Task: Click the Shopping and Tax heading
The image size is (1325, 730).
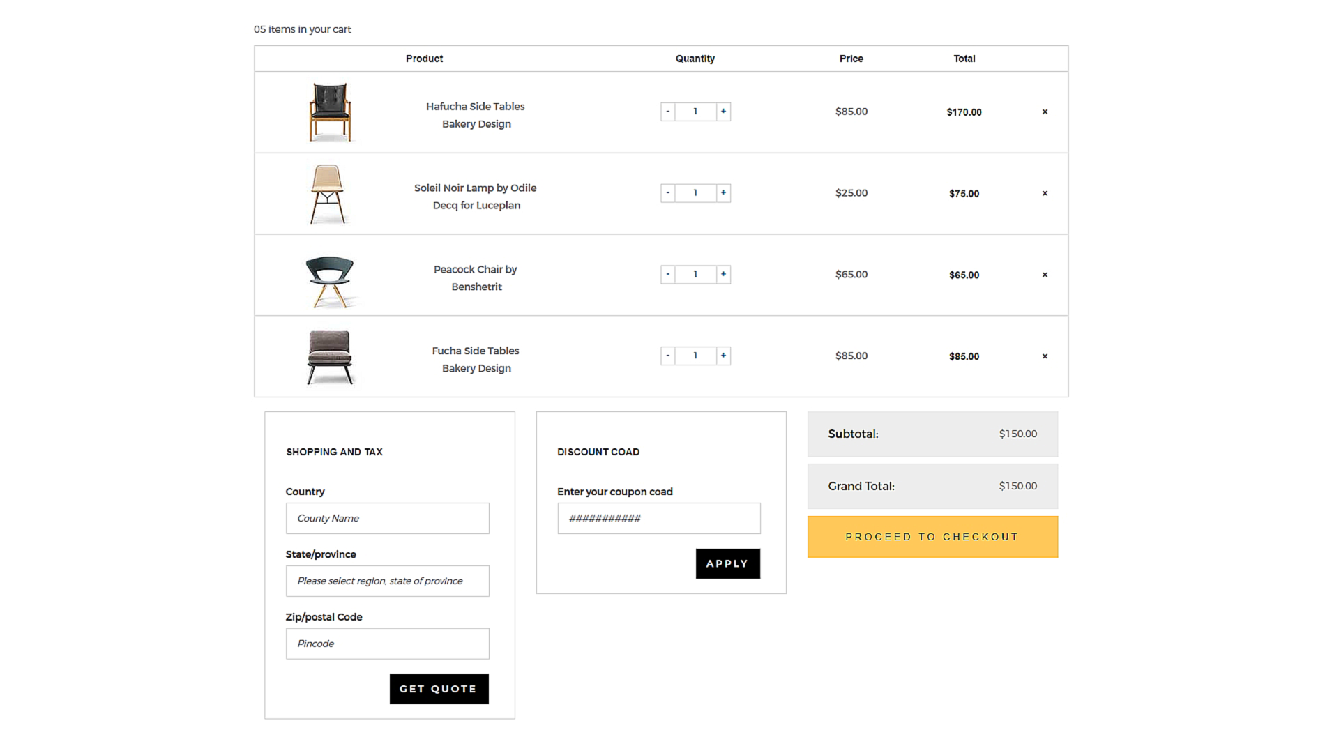Action: coord(334,452)
